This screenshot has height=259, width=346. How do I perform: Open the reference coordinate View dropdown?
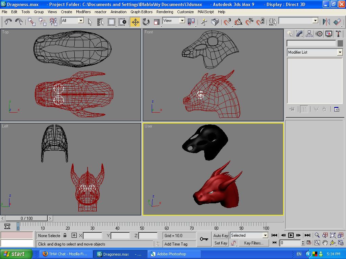[x=182, y=21]
